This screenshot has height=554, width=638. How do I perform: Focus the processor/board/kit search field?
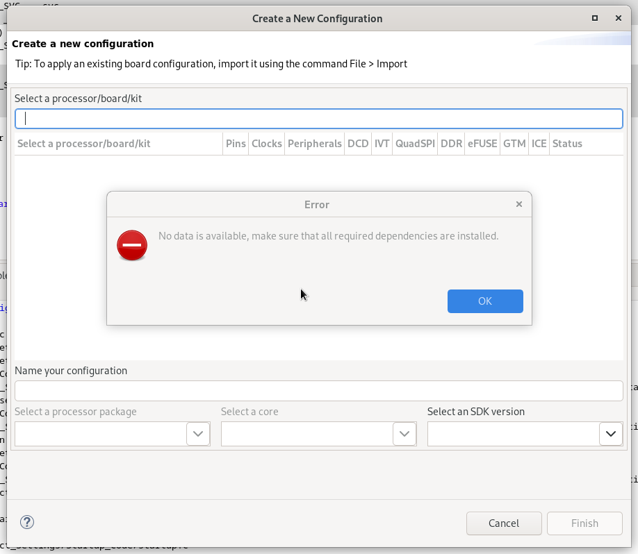(318, 119)
